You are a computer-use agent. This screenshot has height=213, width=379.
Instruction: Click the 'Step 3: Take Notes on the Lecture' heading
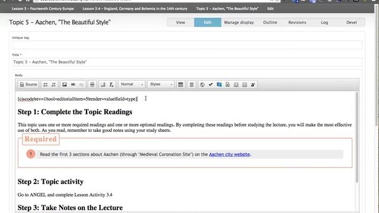click(x=70, y=208)
